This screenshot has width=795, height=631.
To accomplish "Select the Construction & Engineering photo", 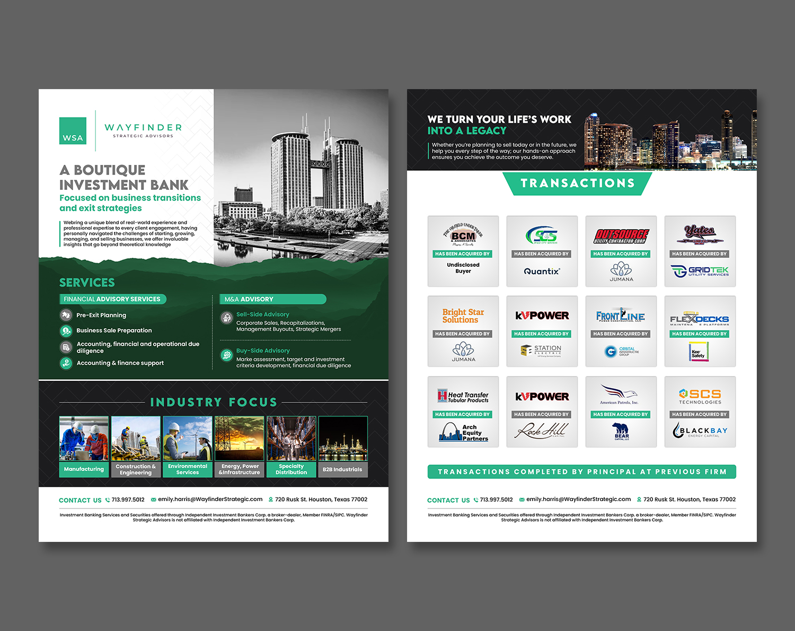I will (x=136, y=439).
